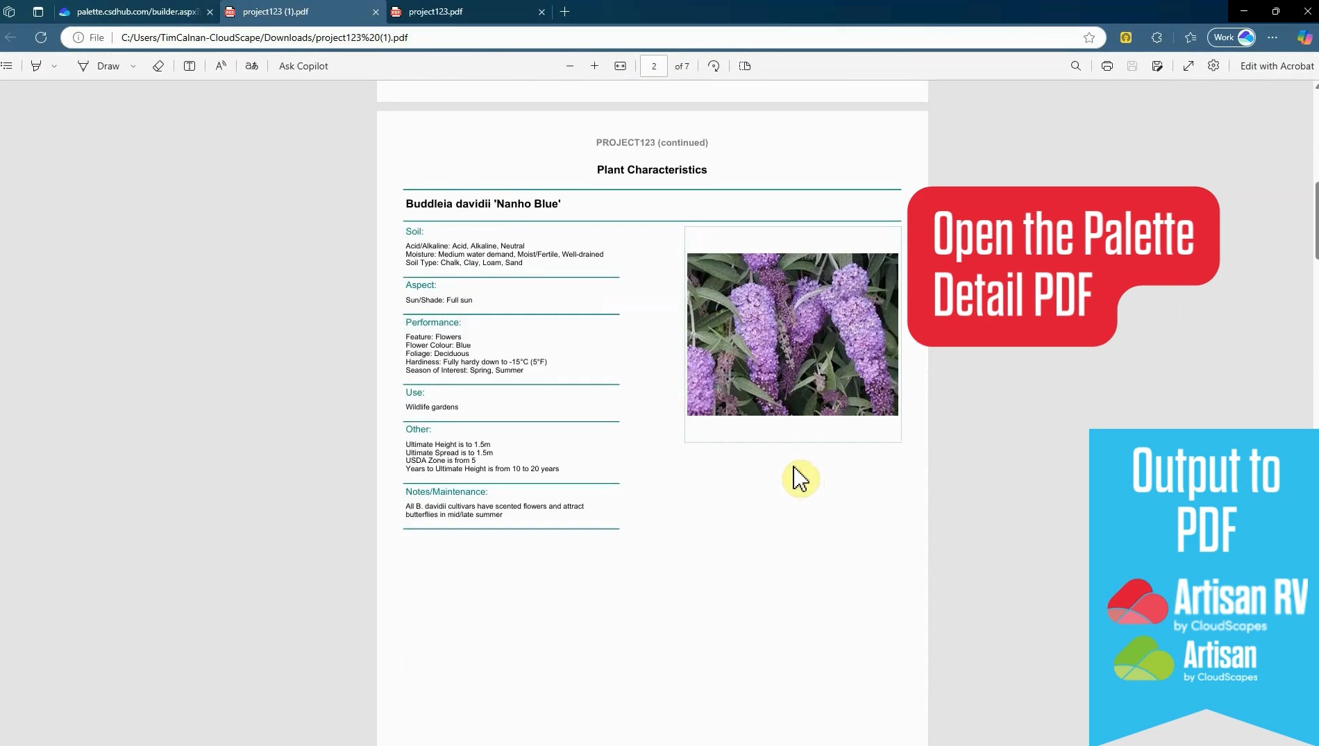Open the highlight color dropdown
The width and height of the screenshot is (1319, 746).
[x=54, y=66]
